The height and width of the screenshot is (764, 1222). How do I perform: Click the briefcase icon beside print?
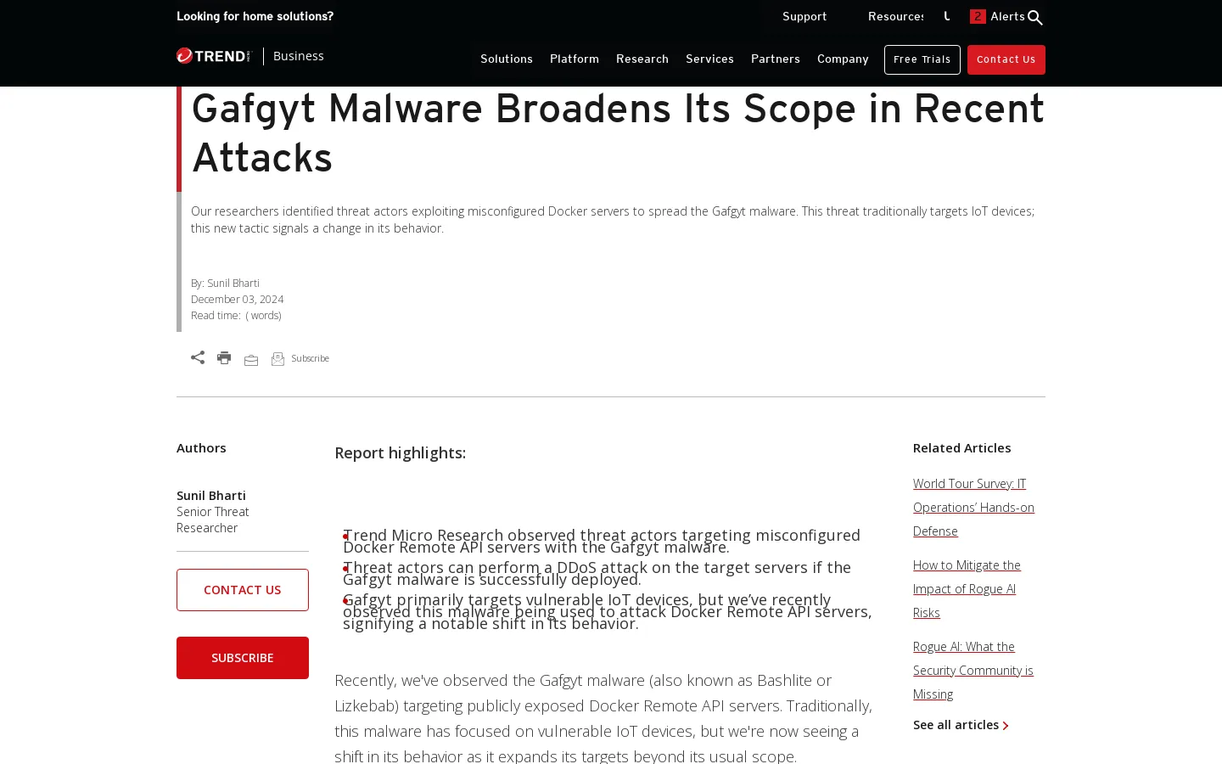coord(251,360)
